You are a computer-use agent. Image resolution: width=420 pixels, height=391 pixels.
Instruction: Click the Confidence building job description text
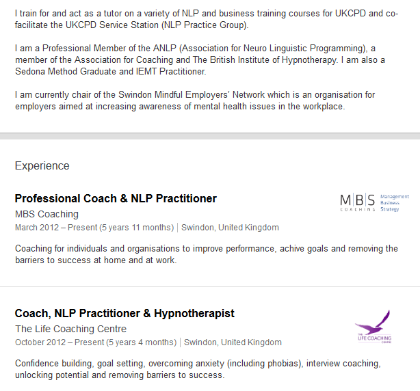[x=198, y=369]
